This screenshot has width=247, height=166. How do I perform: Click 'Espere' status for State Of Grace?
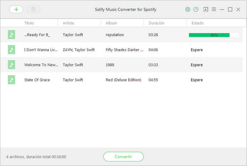[197, 80]
